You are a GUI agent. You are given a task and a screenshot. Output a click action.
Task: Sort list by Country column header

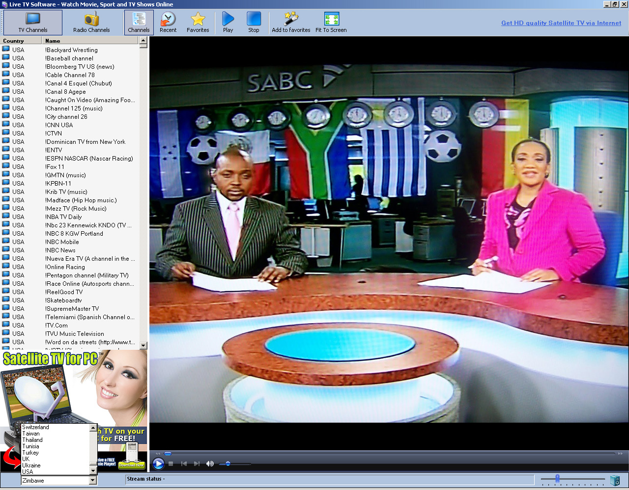pyautogui.click(x=21, y=41)
